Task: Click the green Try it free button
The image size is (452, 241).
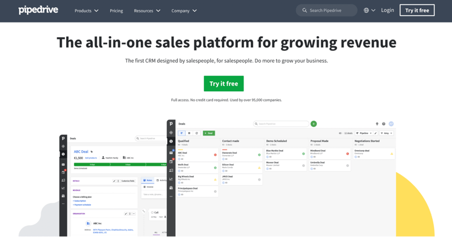Action: tap(224, 84)
